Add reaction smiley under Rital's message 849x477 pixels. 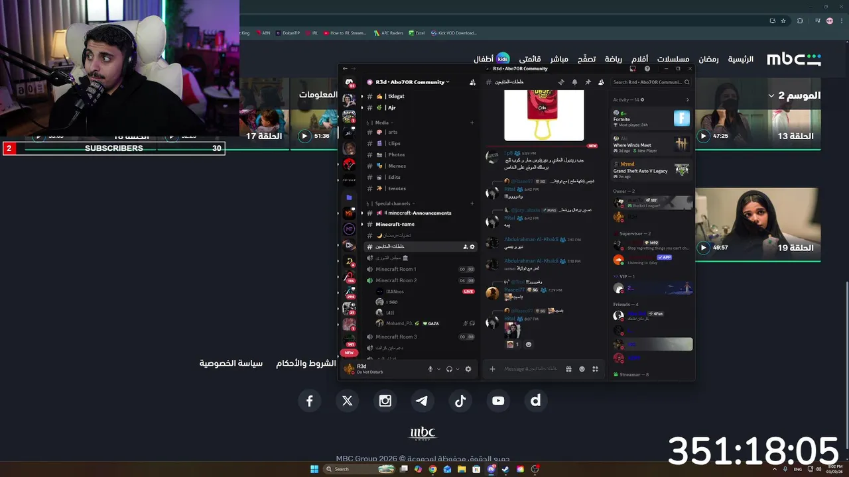pyautogui.click(x=529, y=344)
